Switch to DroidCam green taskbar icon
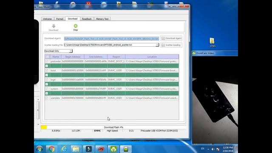Image resolution: width=272 pixels, height=153 pixels. [x=113, y=149]
